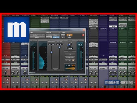Open the factory default preset dropdown
This screenshot has height=103, width=137.
click(x=53, y=35)
